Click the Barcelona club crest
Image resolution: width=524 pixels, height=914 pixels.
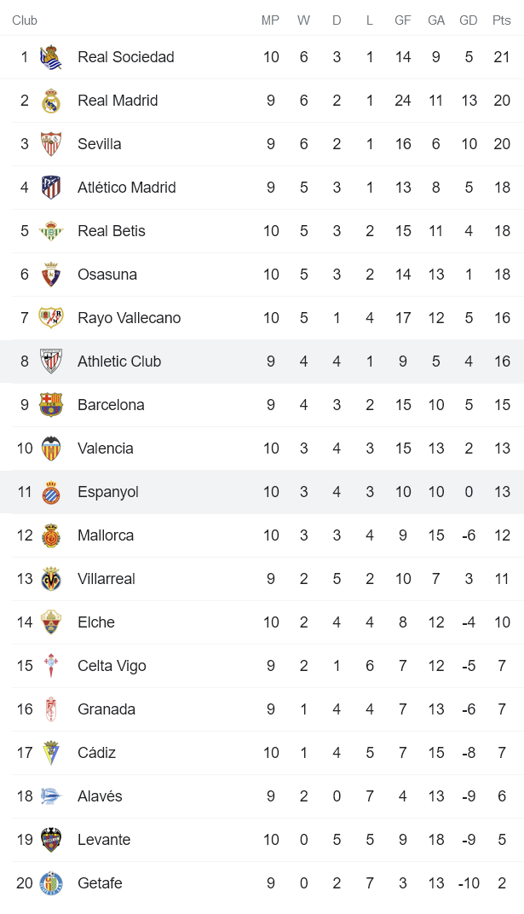51,405
